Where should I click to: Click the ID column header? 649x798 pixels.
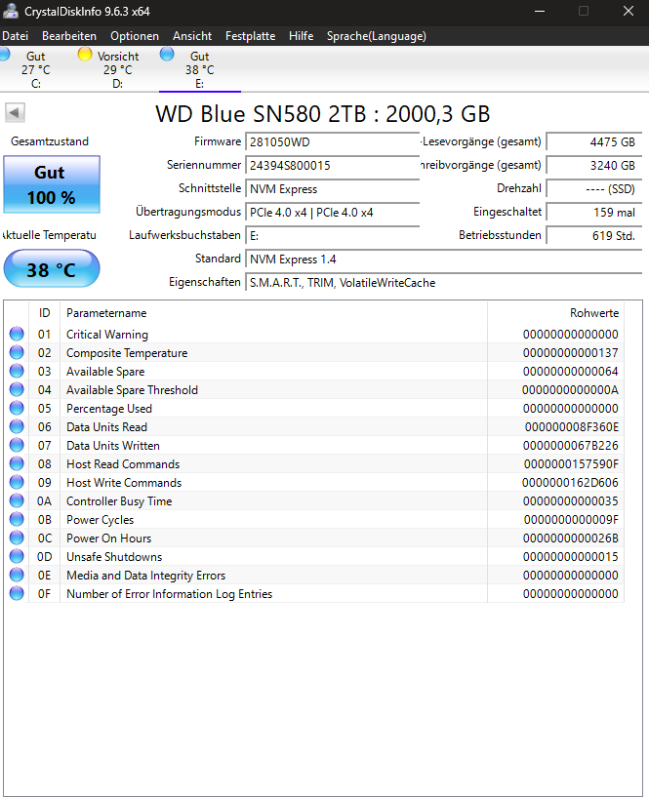(x=44, y=312)
